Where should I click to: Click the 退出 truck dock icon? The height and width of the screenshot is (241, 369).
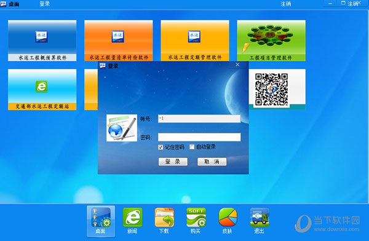coord(260,221)
